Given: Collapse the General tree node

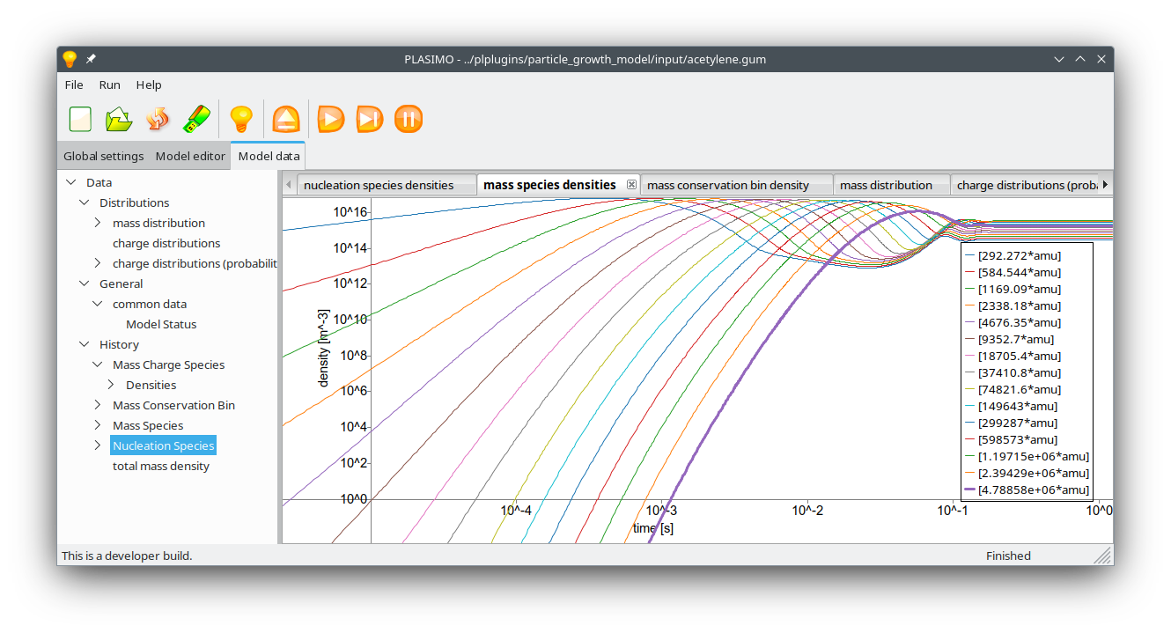Looking at the screenshot, I should [x=85, y=283].
